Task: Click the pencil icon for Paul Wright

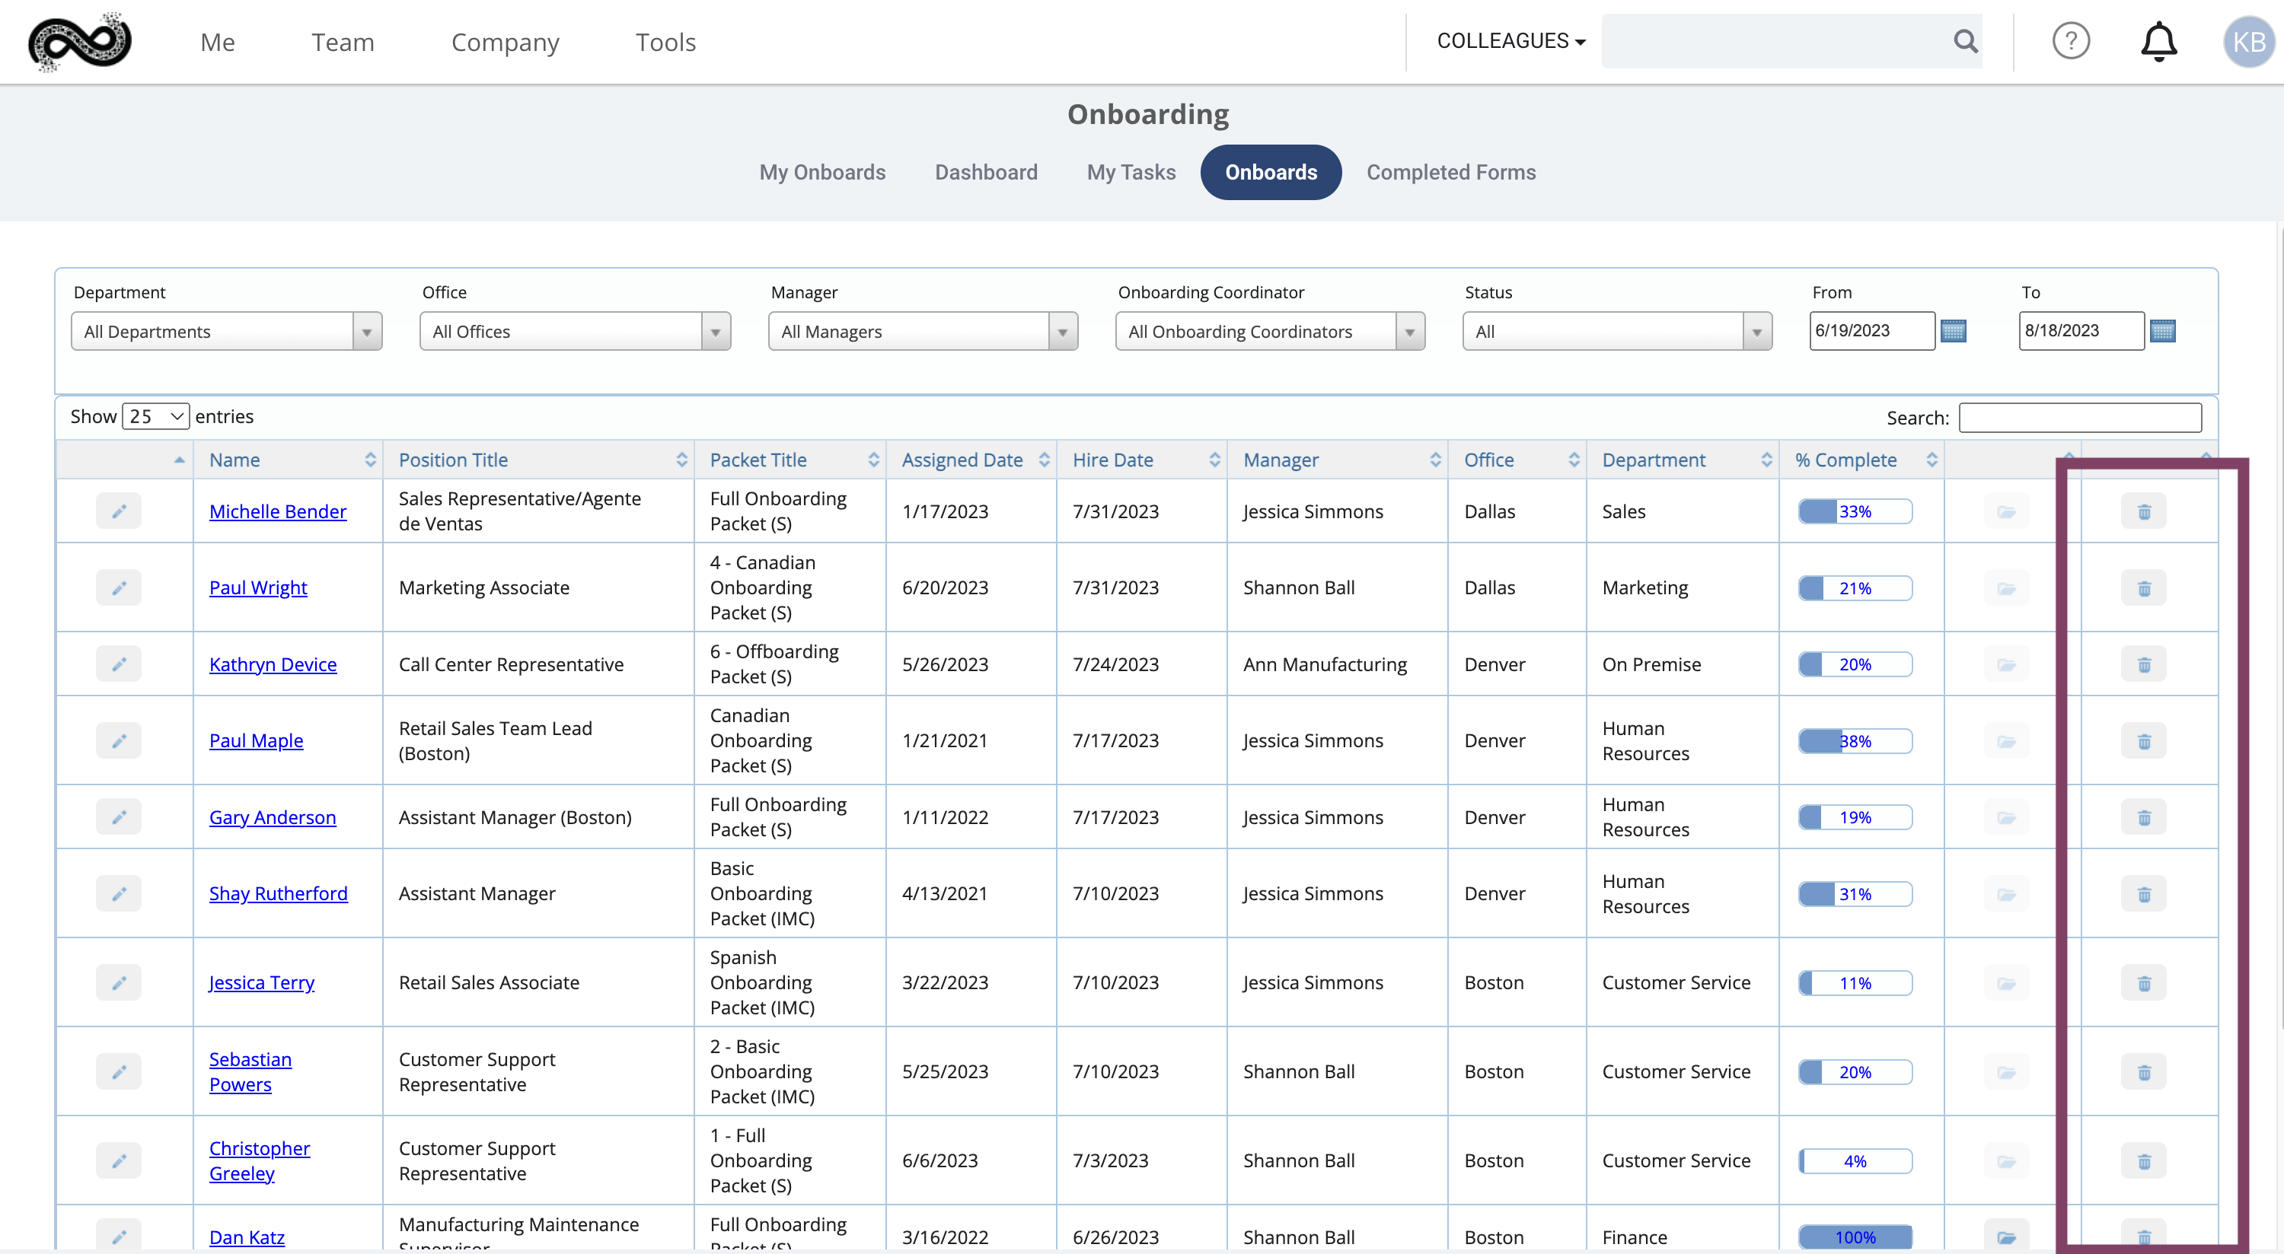Action: point(119,587)
